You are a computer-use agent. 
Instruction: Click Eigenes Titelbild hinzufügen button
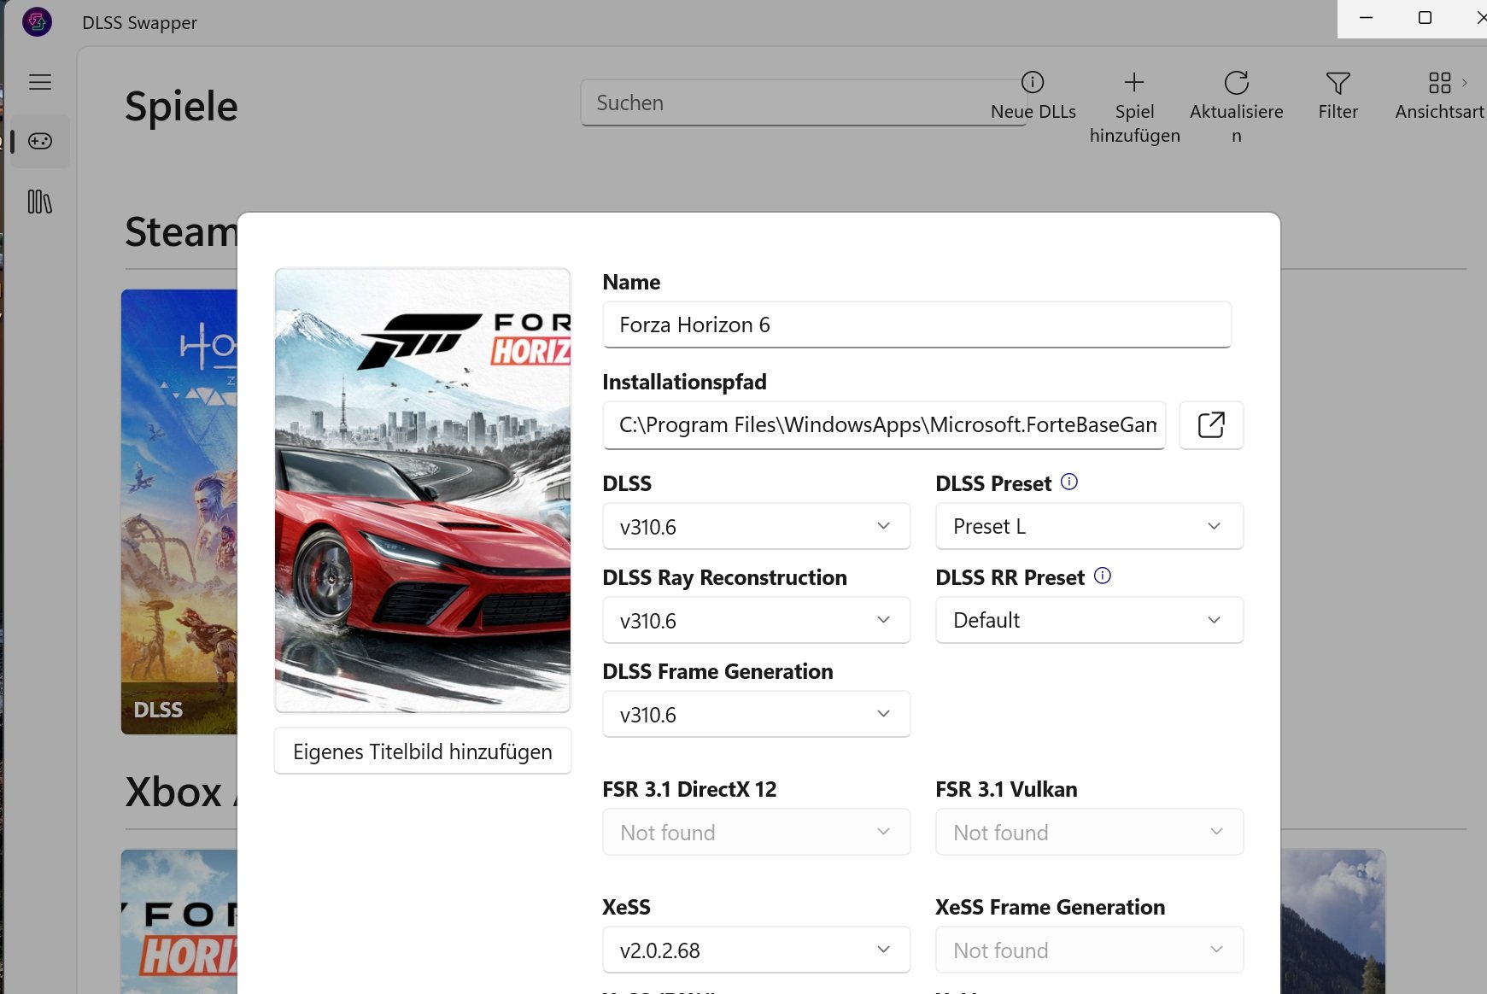[423, 751]
